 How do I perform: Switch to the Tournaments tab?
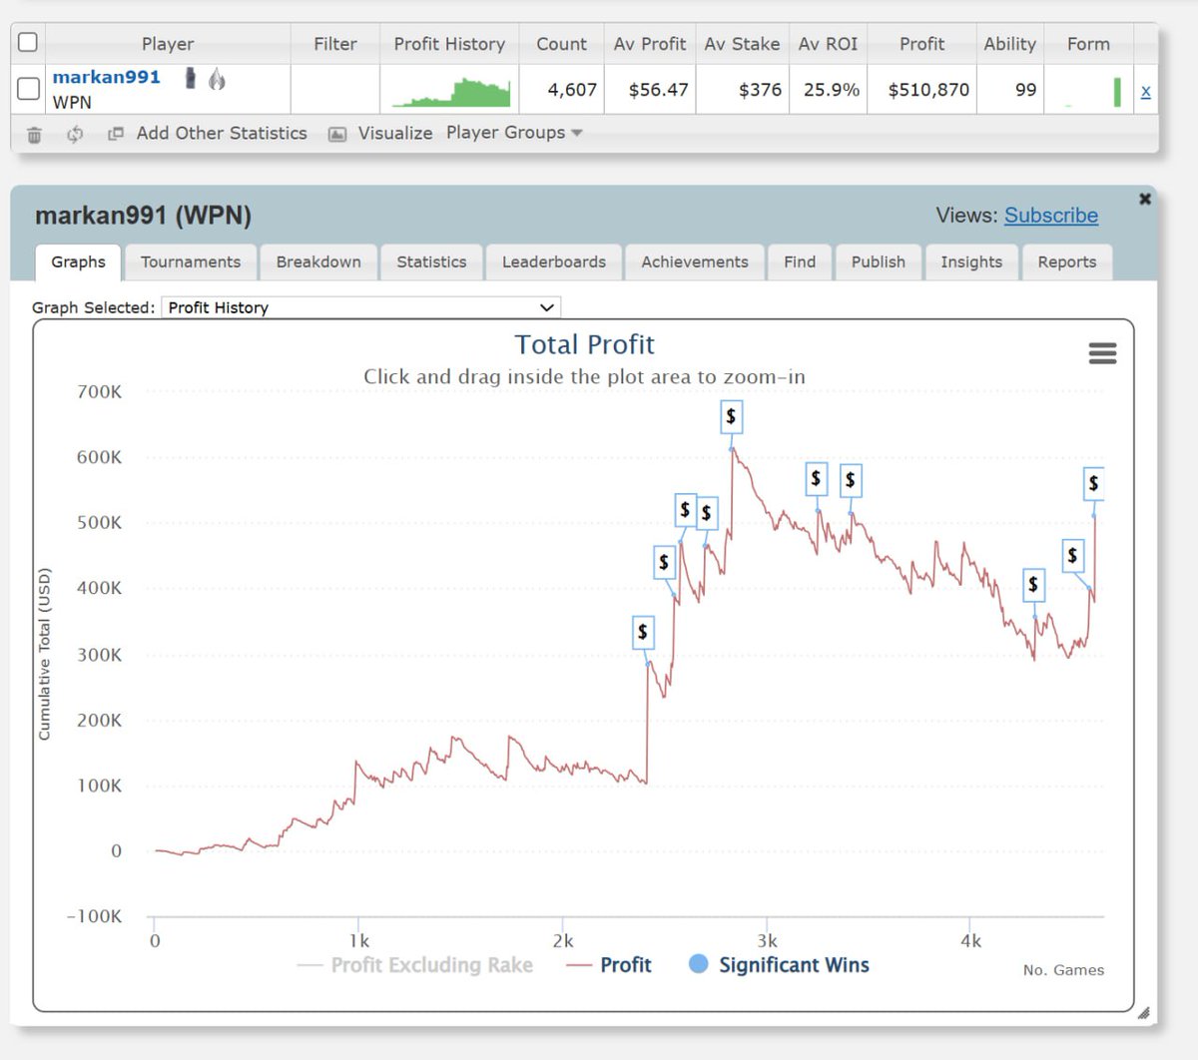pos(190,262)
